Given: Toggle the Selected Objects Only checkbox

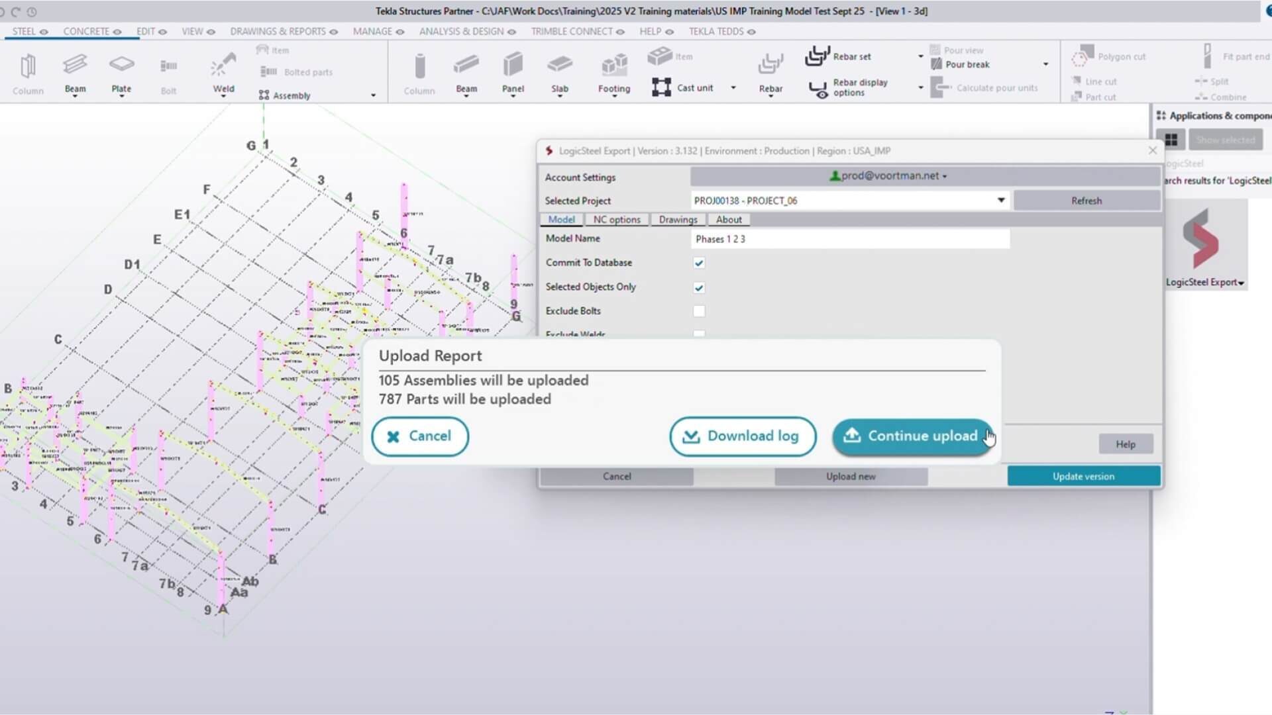Looking at the screenshot, I should tap(699, 287).
